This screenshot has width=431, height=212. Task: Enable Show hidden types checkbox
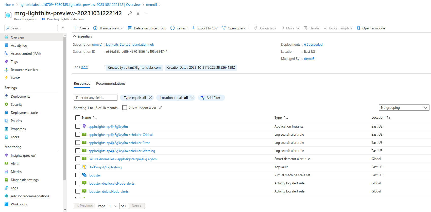click(125, 108)
